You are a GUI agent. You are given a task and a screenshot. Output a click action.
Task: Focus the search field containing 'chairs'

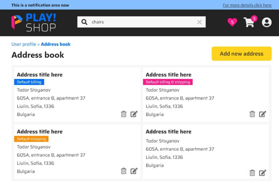point(141,22)
